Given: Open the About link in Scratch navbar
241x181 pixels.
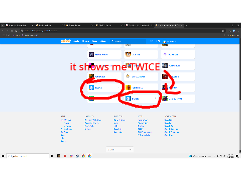Looking at the screenshot, I should click(x=103, y=41).
